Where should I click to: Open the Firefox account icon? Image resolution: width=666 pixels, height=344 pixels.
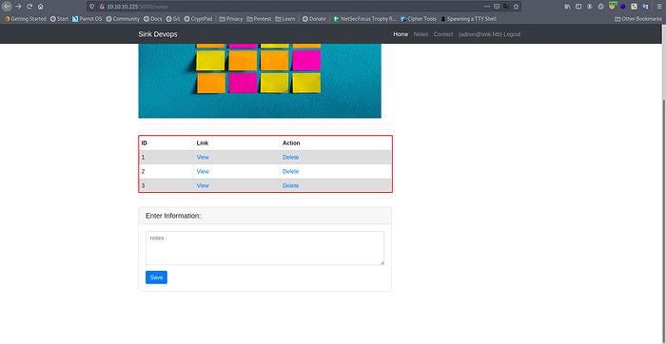(x=590, y=7)
